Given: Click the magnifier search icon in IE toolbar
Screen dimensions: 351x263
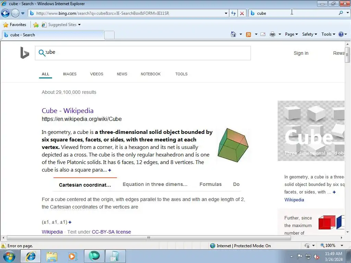Looking at the screenshot, I should 341,13.
